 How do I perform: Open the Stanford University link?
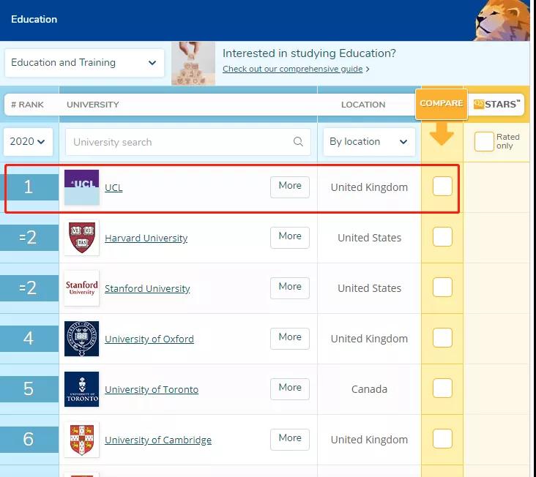pos(147,288)
